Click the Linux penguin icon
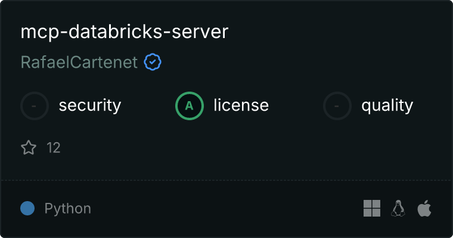 pyautogui.click(x=398, y=208)
